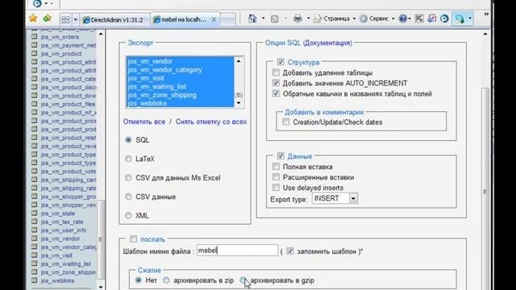516x290 pixels.
Task: Select архивировать в zip option
Action: (x=166, y=280)
